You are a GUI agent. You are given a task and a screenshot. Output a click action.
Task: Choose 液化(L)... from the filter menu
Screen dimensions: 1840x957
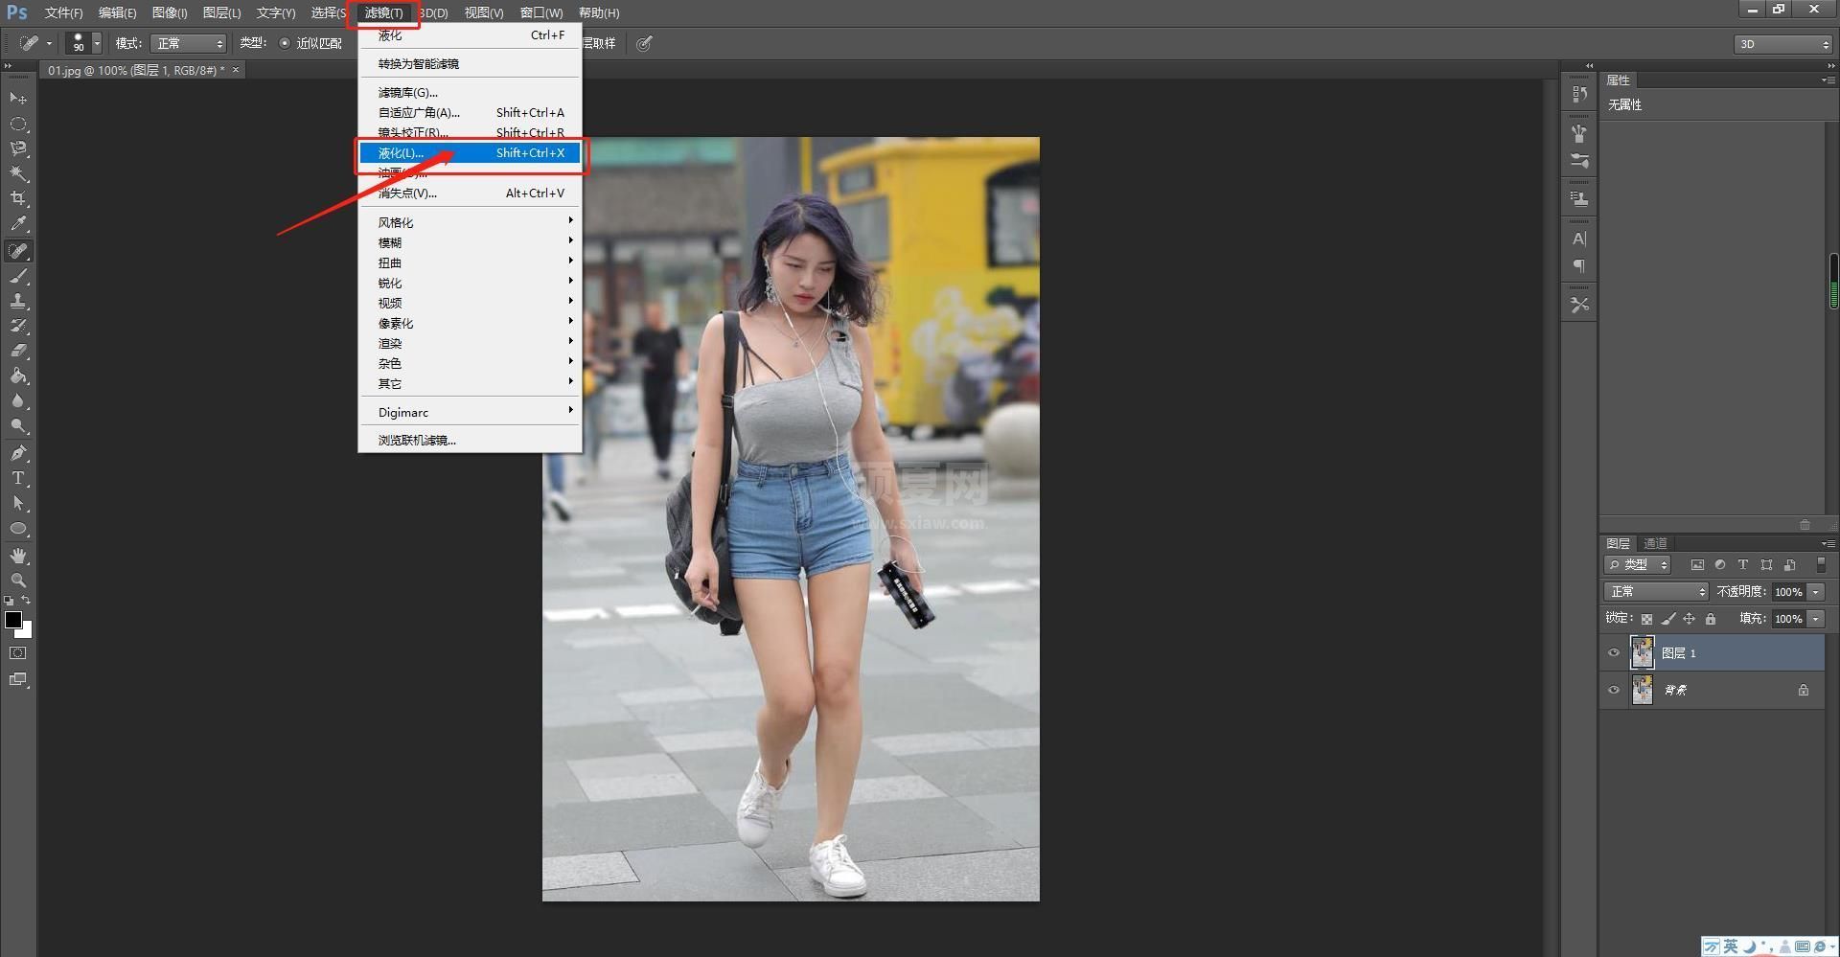click(470, 153)
